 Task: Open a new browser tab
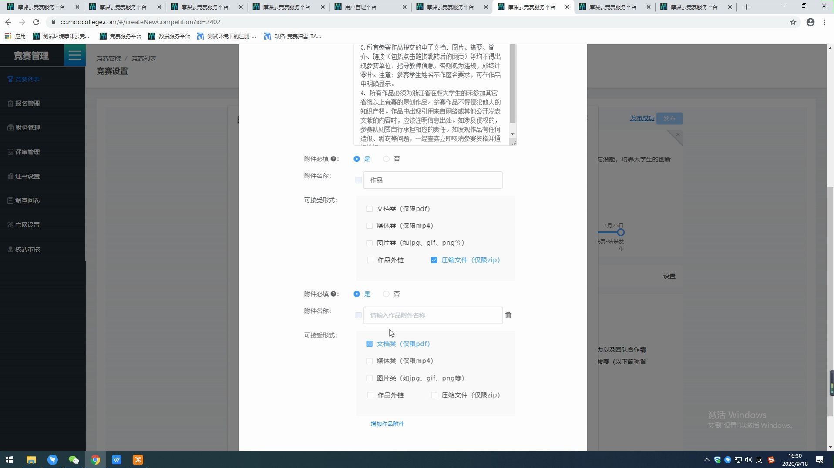tap(747, 7)
